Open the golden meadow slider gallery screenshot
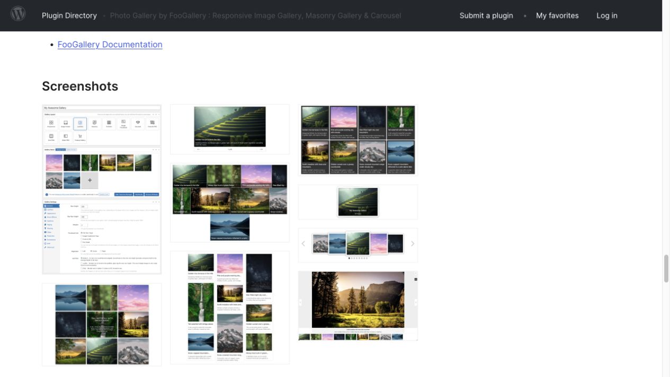The height and width of the screenshot is (377, 670). pyautogui.click(x=358, y=306)
